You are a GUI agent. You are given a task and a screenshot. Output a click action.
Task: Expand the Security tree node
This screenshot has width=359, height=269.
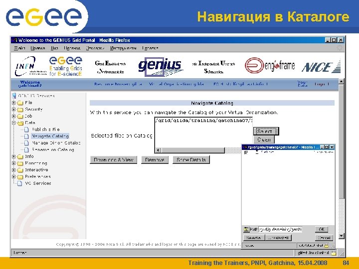[14, 109]
